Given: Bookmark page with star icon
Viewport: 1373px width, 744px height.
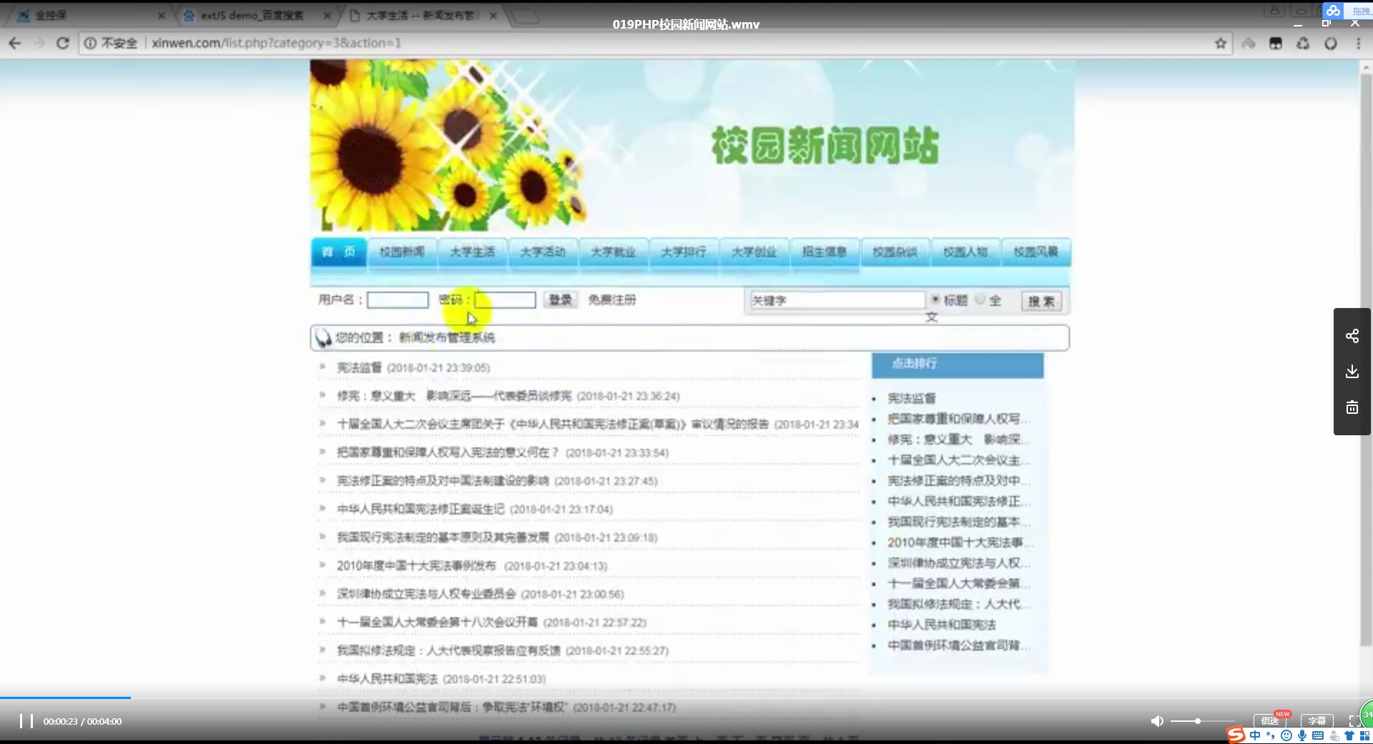Looking at the screenshot, I should pyautogui.click(x=1221, y=44).
